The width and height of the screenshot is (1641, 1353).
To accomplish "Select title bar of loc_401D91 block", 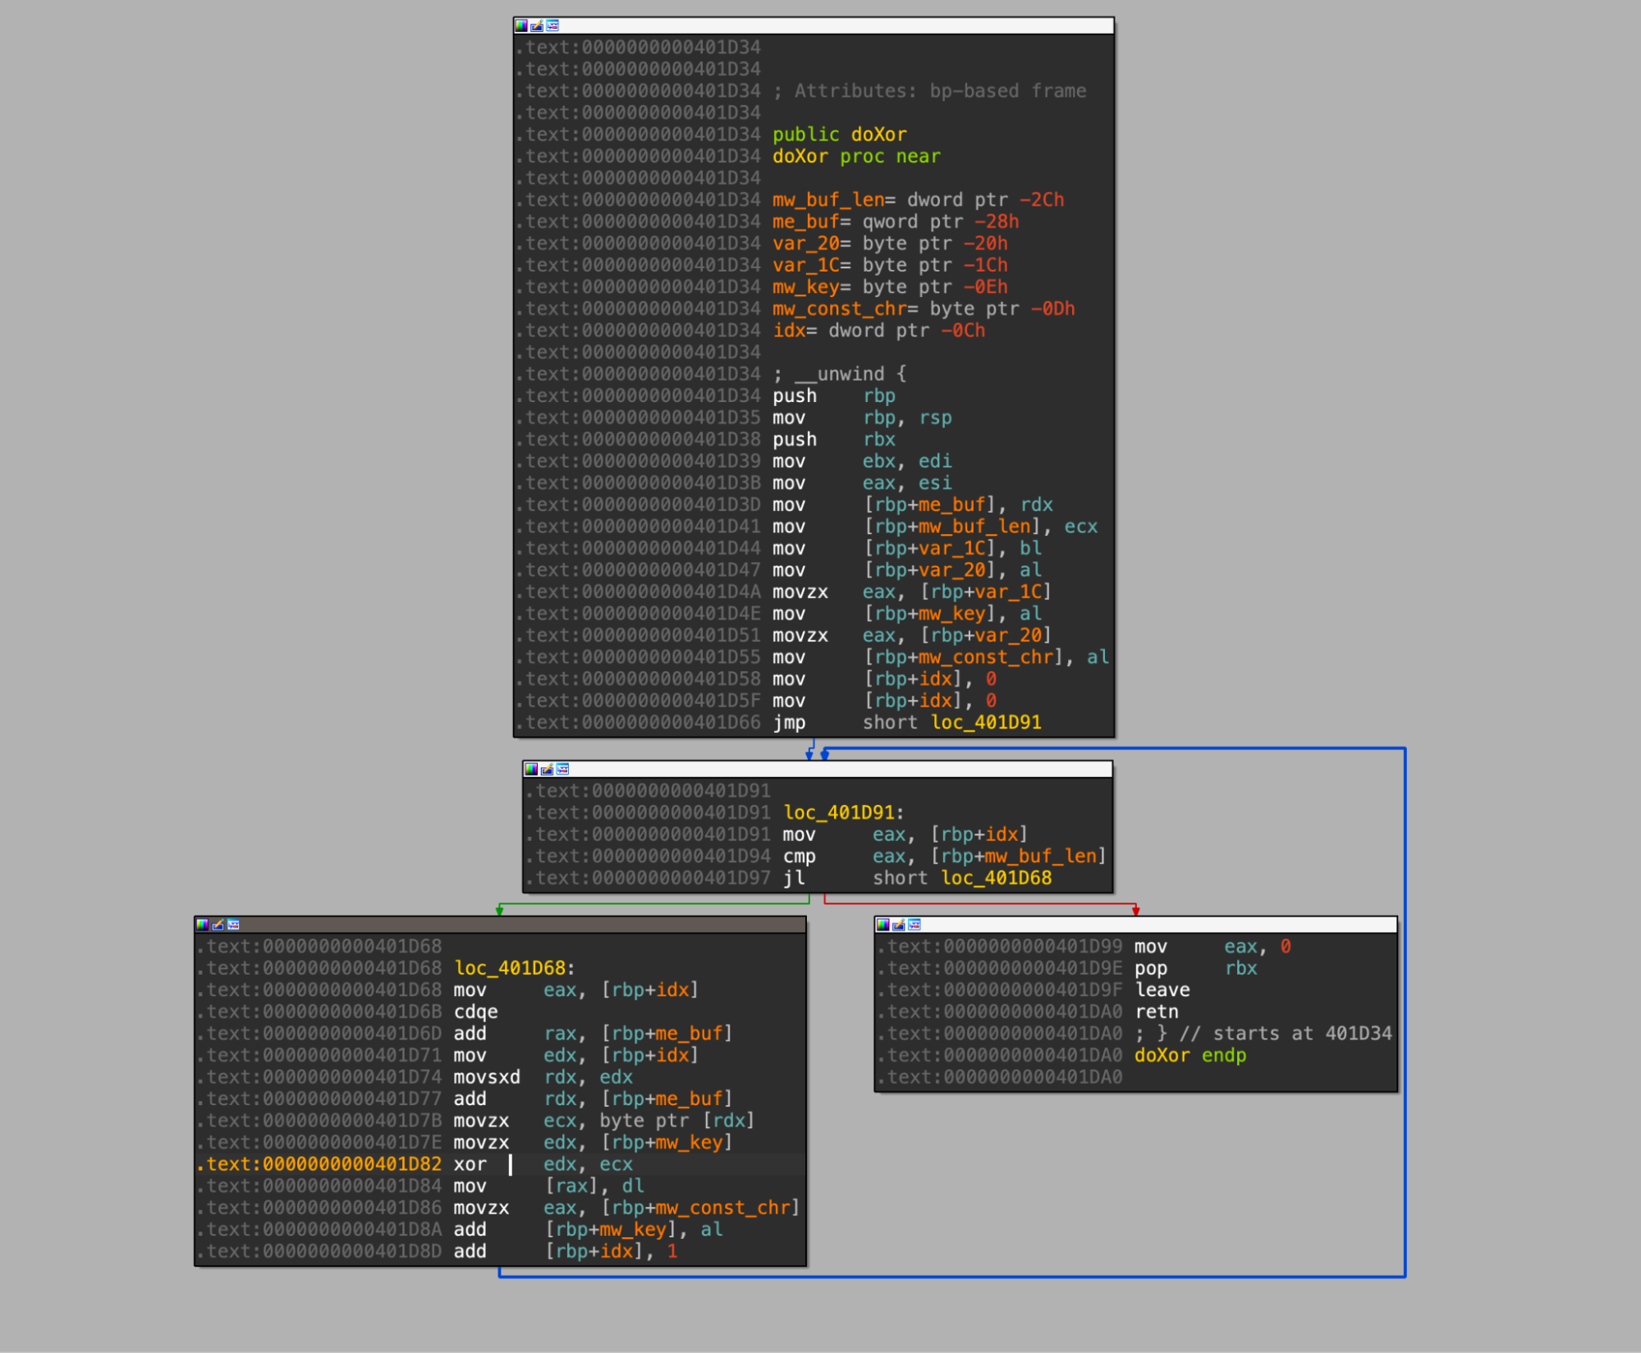I will point(818,769).
